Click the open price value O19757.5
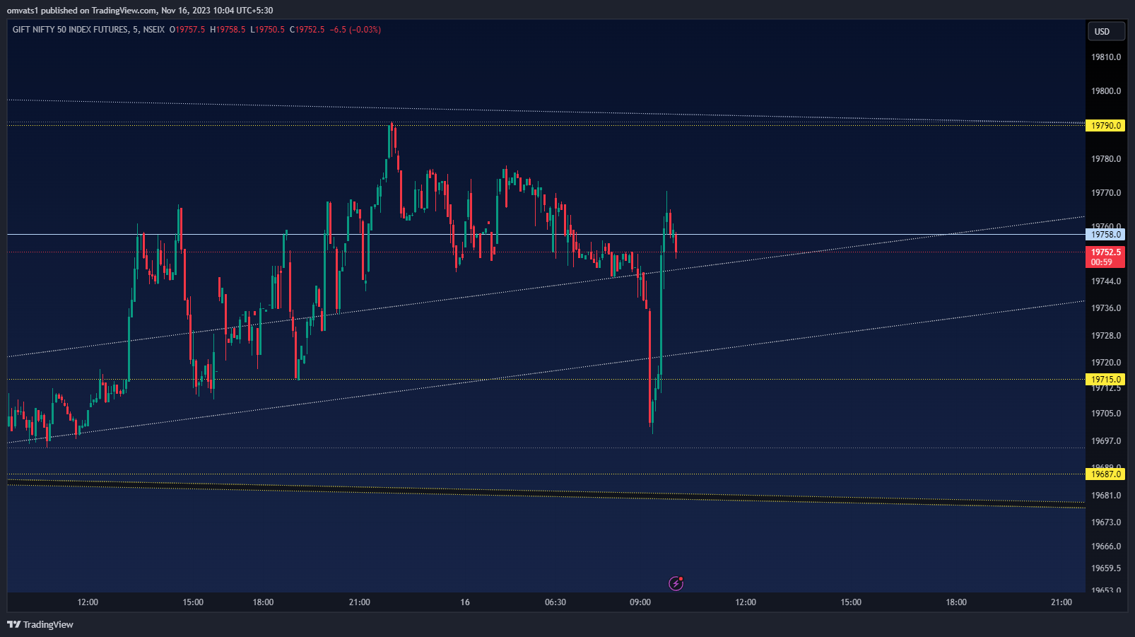This screenshot has height=637, width=1135. [187, 30]
